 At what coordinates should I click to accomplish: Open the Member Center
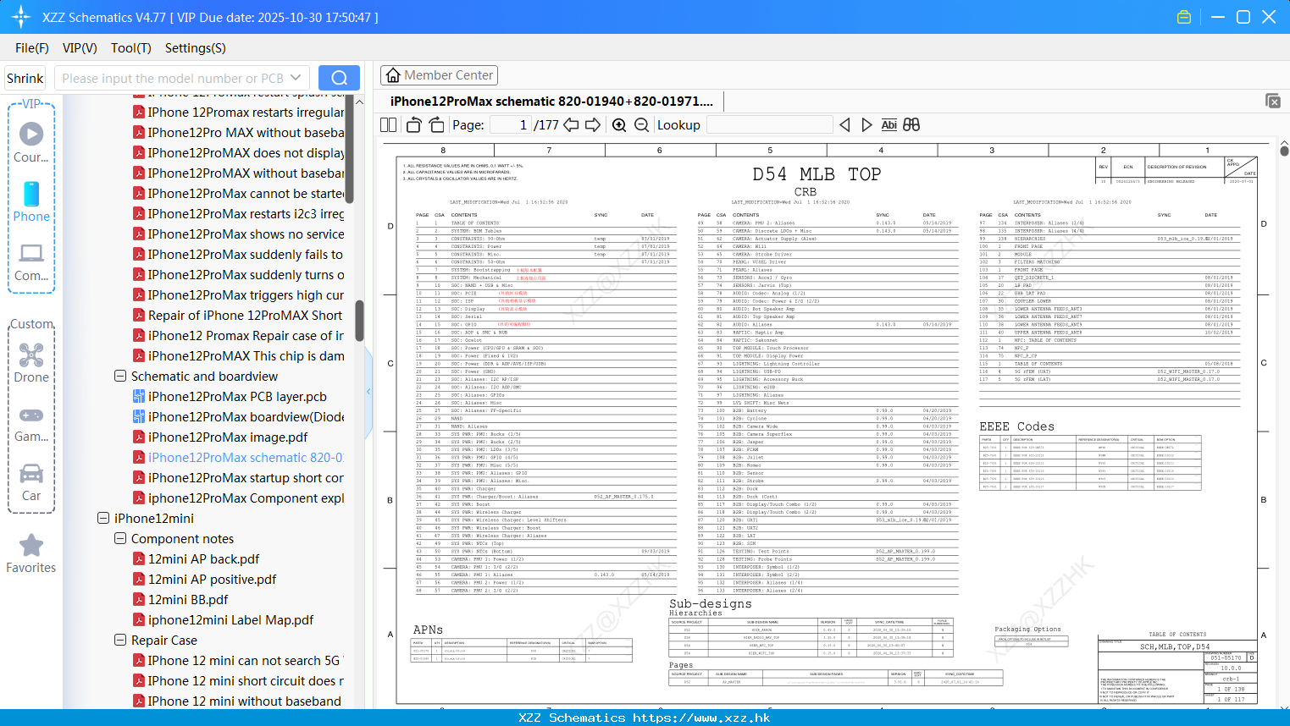(439, 75)
